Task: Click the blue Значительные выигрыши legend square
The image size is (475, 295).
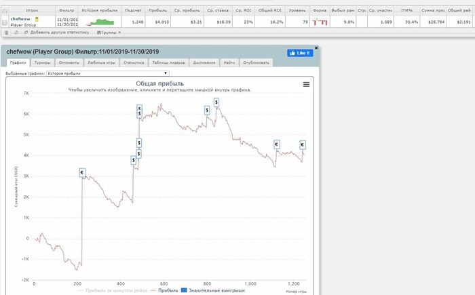Action: pyautogui.click(x=184, y=290)
